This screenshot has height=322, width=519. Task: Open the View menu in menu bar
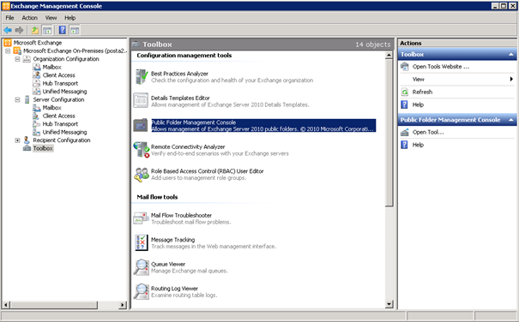(x=51, y=18)
